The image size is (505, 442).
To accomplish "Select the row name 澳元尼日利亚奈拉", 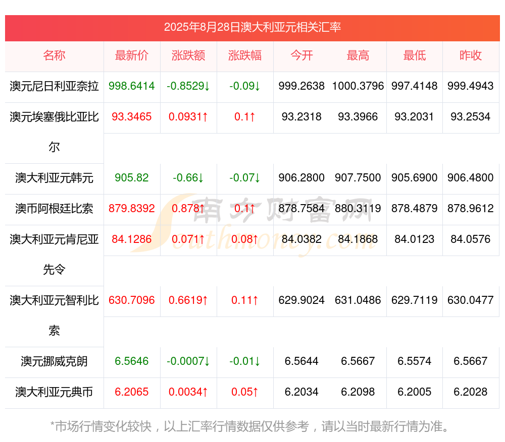I will tap(54, 86).
